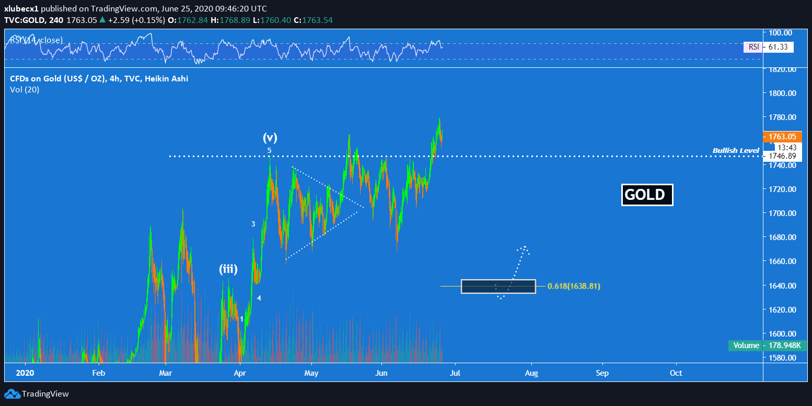Click the Bullish Level text label
This screenshot has height=406, width=812.
click(735, 151)
